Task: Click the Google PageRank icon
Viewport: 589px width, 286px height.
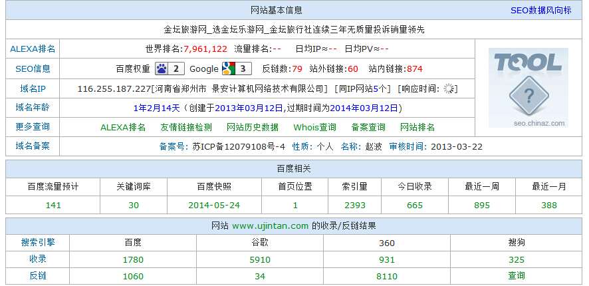Action: (x=236, y=69)
